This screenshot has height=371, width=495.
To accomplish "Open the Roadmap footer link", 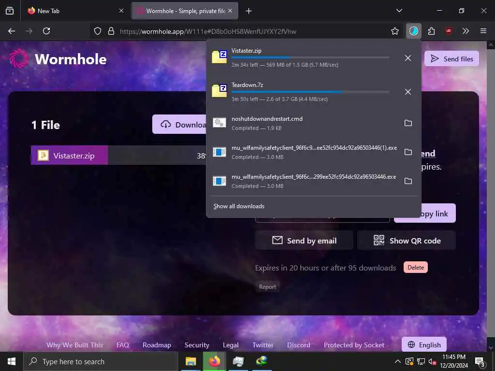I will click(157, 345).
